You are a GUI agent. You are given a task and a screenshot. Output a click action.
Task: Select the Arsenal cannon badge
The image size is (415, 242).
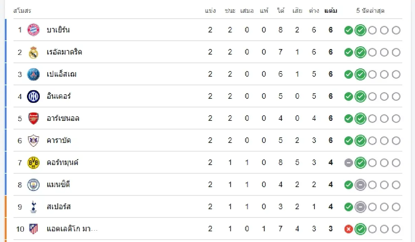[33, 118]
